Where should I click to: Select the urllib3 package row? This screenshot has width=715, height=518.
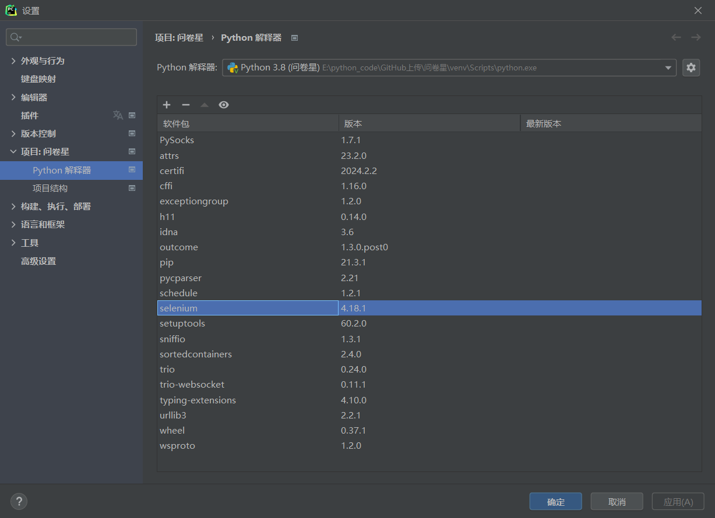pyautogui.click(x=429, y=415)
